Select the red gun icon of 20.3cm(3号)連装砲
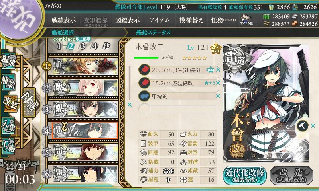The image size is (319, 191). click(x=144, y=70)
